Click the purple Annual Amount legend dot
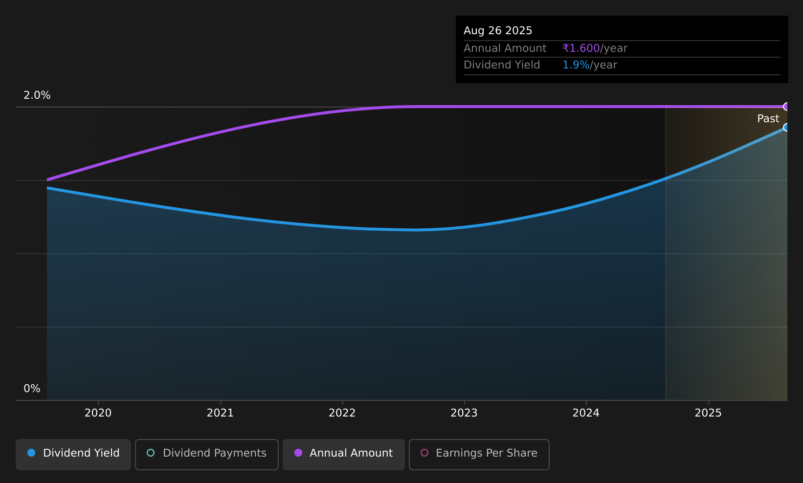Screen dimensions: 803x483 tap(298, 453)
